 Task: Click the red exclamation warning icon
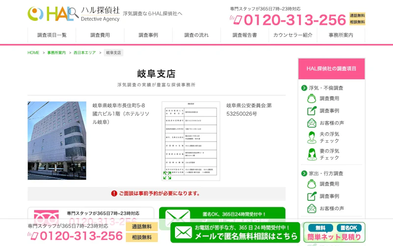[x=114, y=193]
